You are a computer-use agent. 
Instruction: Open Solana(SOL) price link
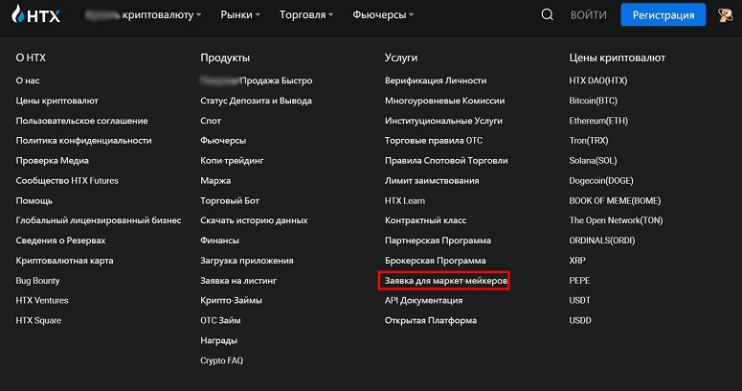[593, 161]
